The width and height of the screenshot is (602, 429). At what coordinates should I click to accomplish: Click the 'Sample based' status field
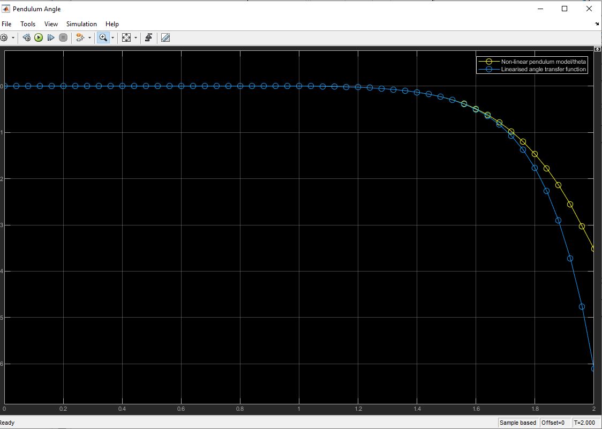click(517, 423)
